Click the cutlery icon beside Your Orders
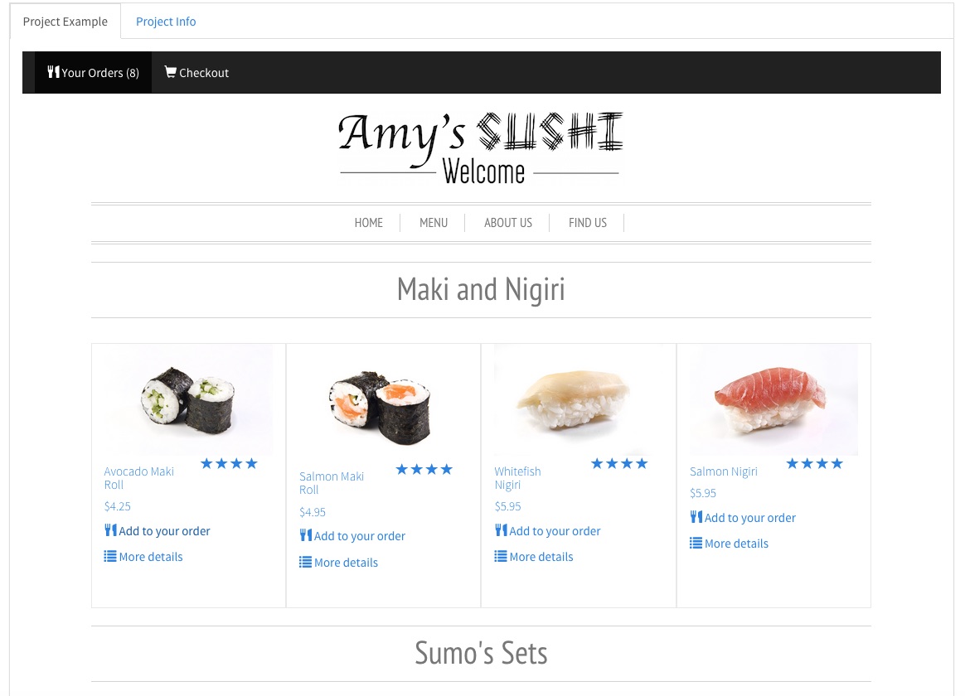 pos(54,72)
